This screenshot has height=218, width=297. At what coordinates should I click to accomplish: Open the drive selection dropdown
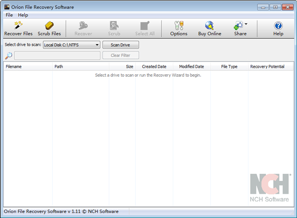tap(72, 45)
